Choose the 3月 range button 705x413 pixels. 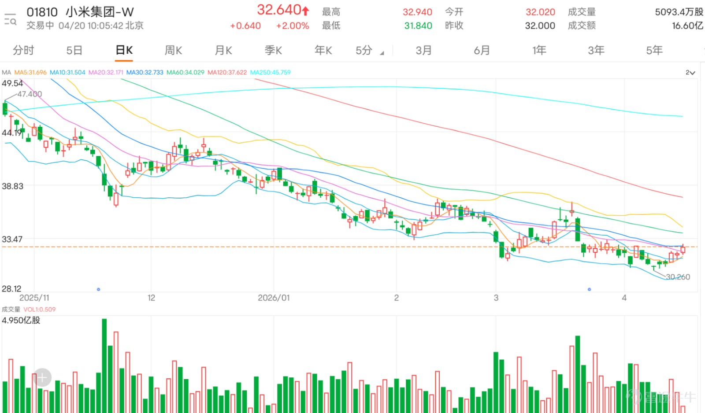click(x=424, y=50)
